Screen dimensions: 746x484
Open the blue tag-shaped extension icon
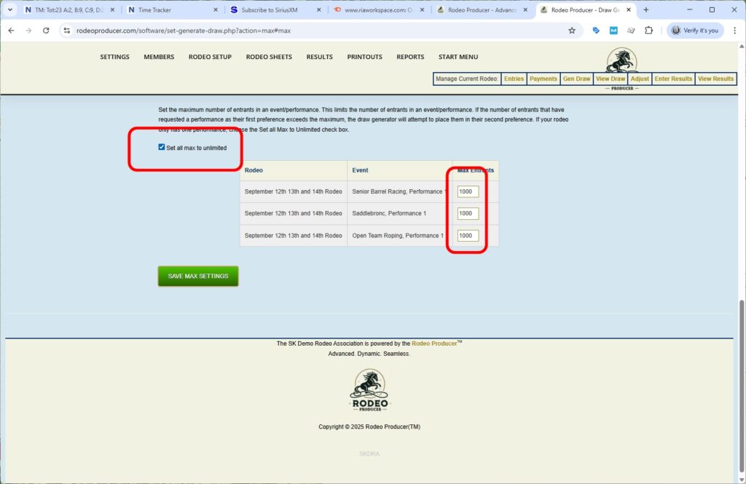point(596,31)
